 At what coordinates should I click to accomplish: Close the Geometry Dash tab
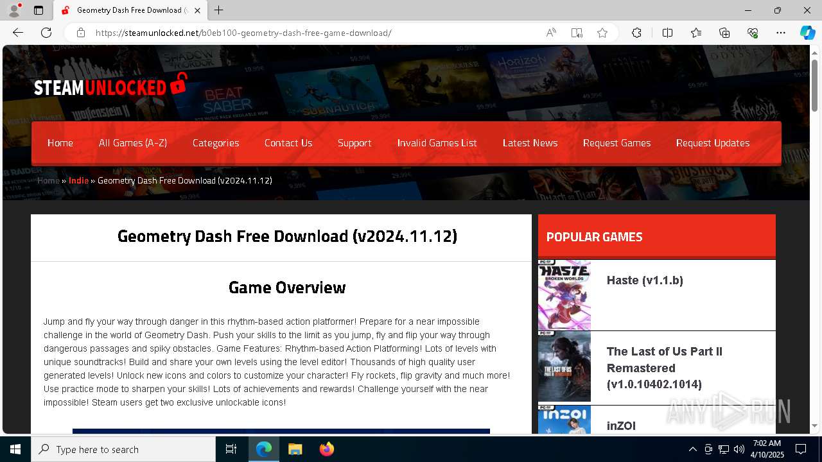(x=198, y=10)
